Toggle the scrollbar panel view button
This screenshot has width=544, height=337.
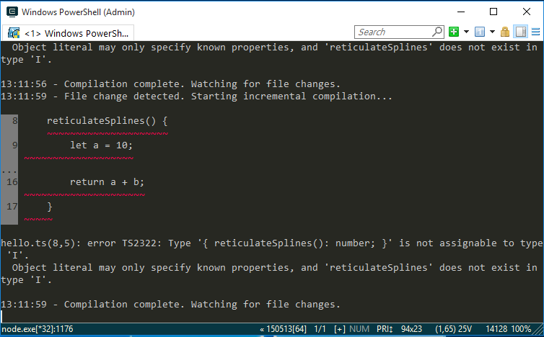pos(520,32)
